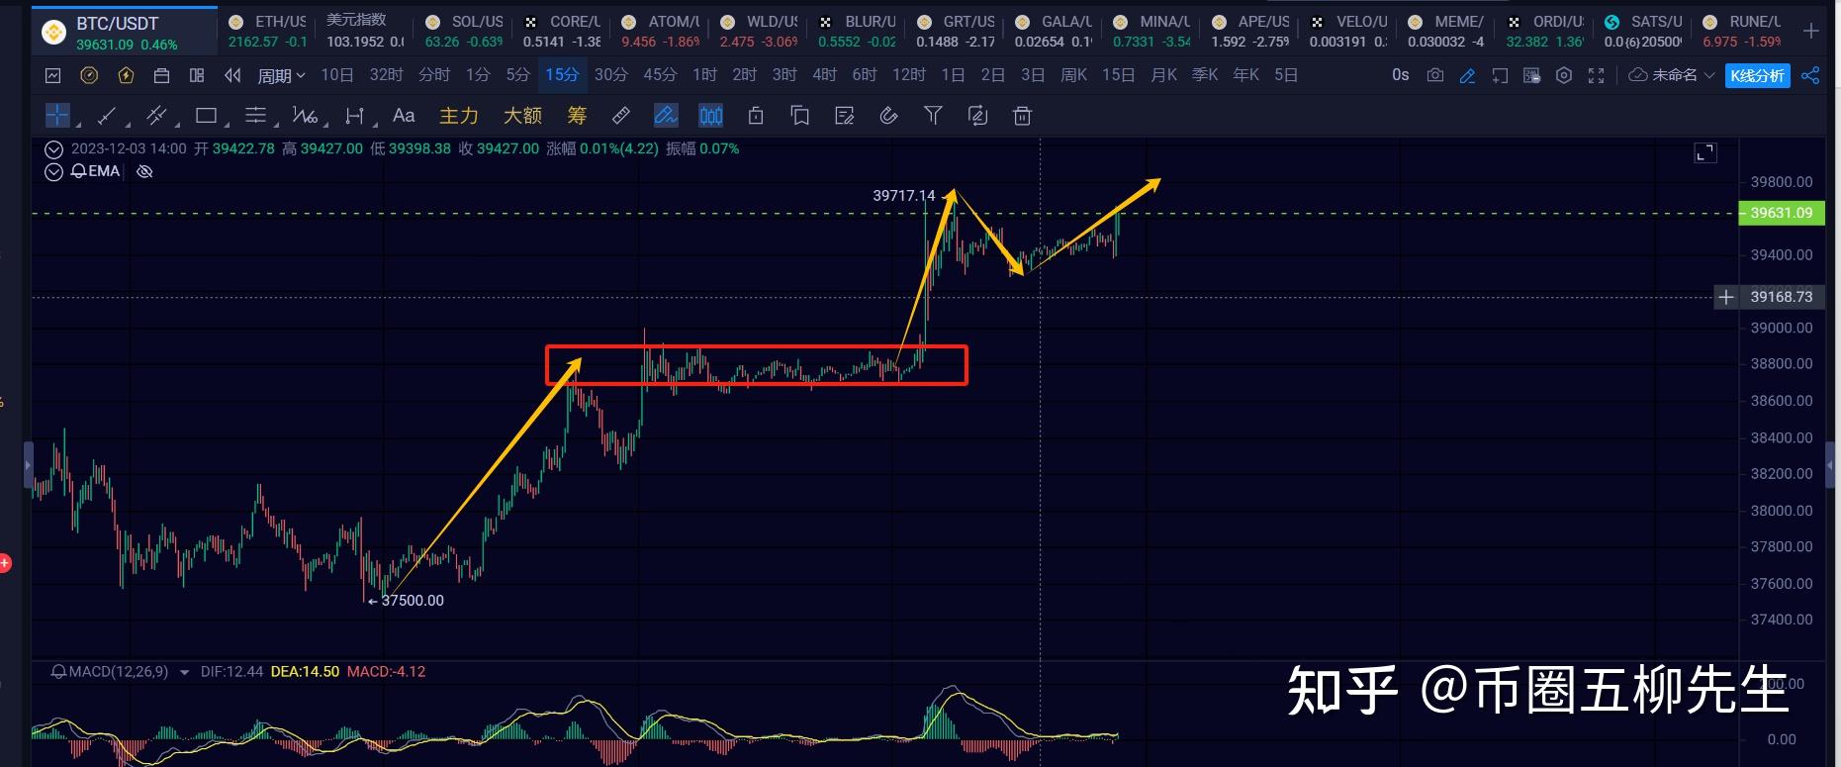Image resolution: width=1841 pixels, height=767 pixels.
Task: Click the refresh drawings icon
Action: 977,117
